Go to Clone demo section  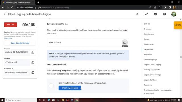(149, 44)
